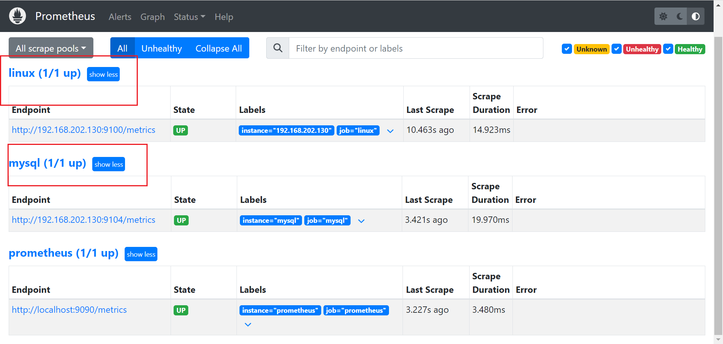
Task: Expand labels chevron in linux row
Action: click(x=390, y=131)
